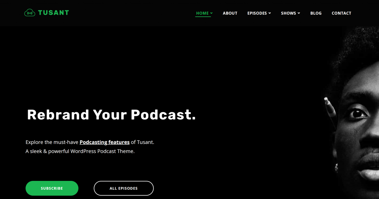Click the TUSANT brand name text
Screen dimensions: 379x199
[x=53, y=13]
